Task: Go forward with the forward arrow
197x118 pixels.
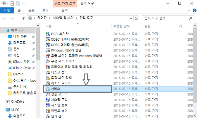Action: (12, 18)
